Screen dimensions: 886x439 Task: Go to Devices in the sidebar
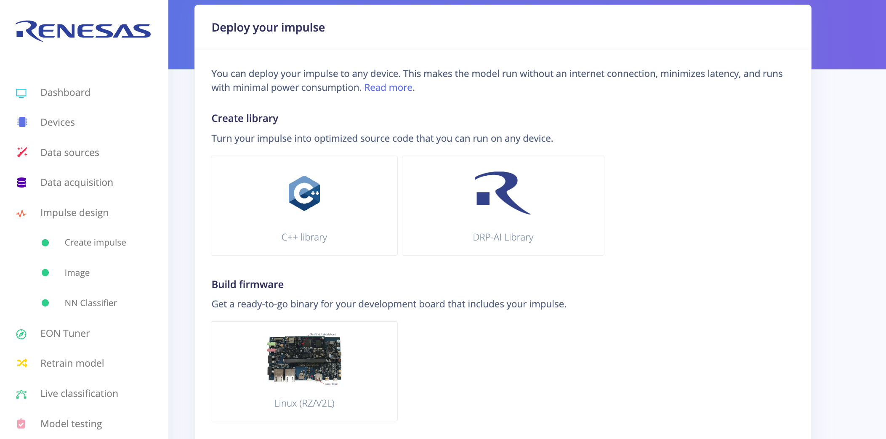pos(58,122)
